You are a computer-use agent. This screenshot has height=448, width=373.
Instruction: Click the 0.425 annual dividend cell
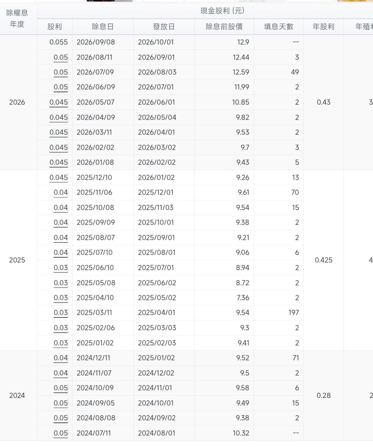click(x=324, y=260)
